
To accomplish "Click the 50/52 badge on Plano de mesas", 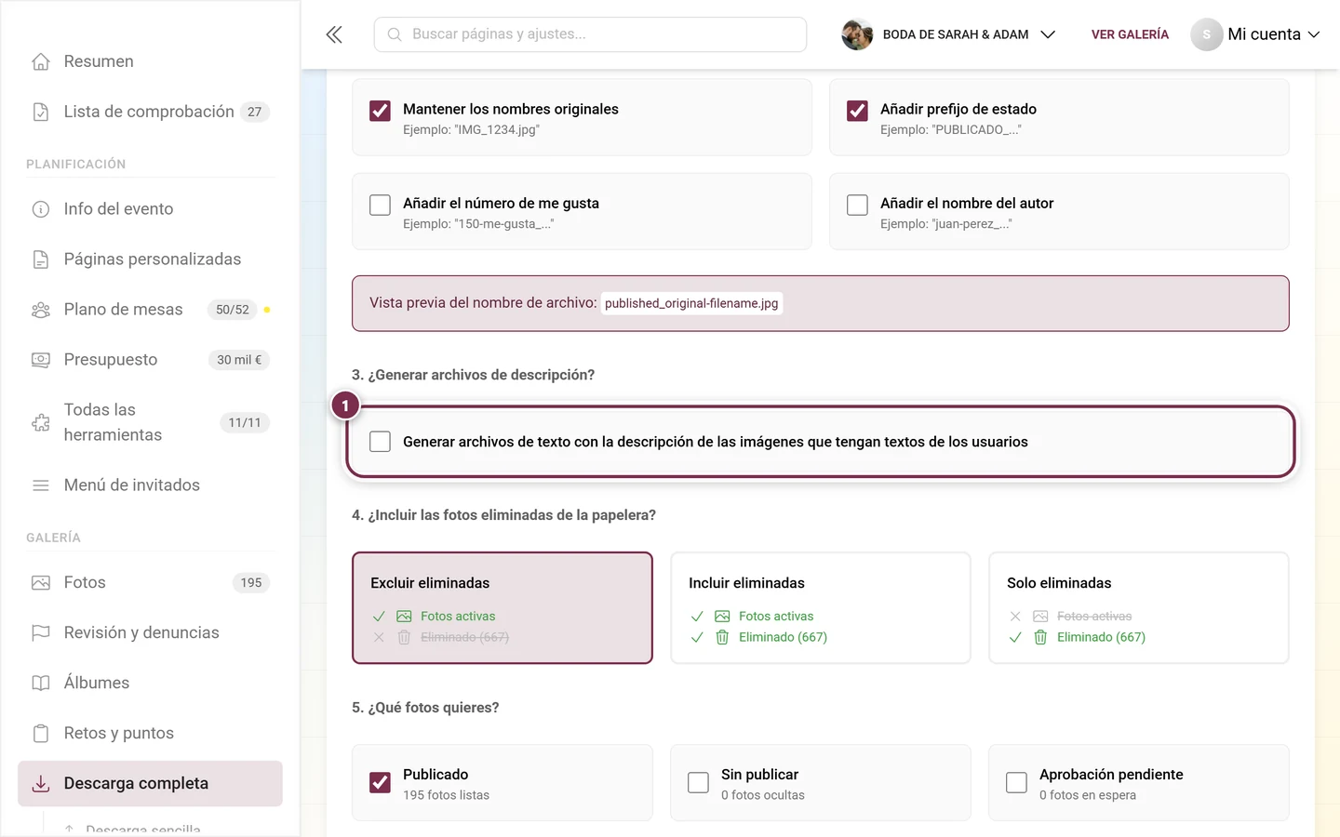I will click(233, 310).
